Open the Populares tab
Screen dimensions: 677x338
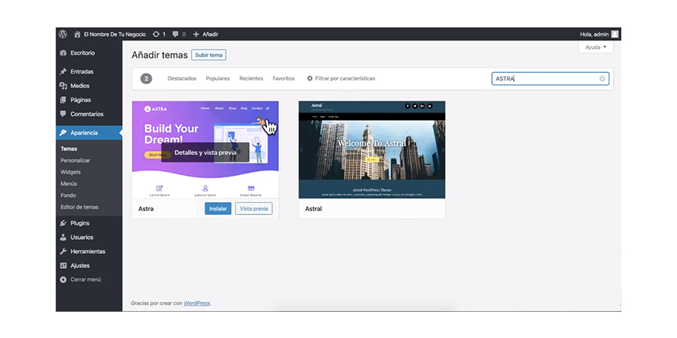[217, 78]
